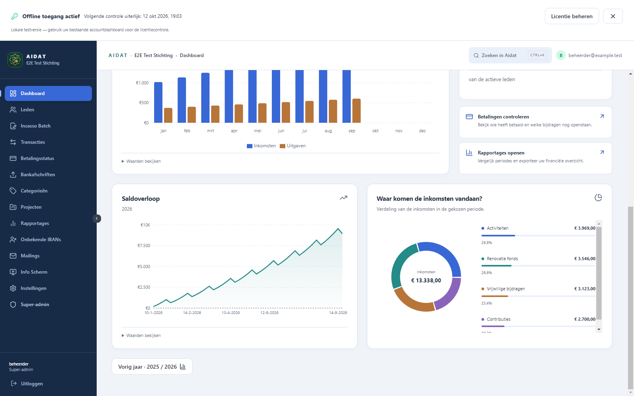
Task: Go to Transacties in sidebar
Action: coord(48,142)
